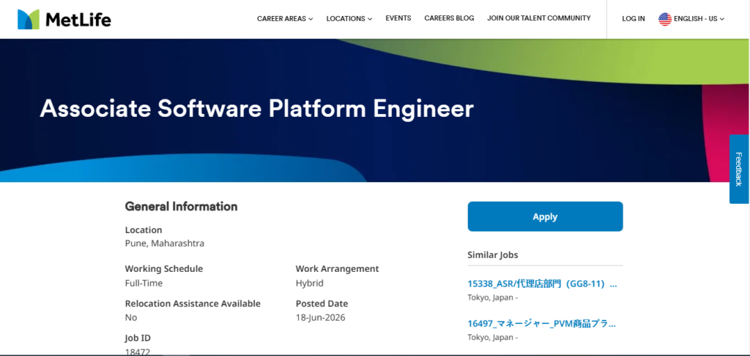Click the Job ID label
The height and width of the screenshot is (356, 750).
click(138, 338)
